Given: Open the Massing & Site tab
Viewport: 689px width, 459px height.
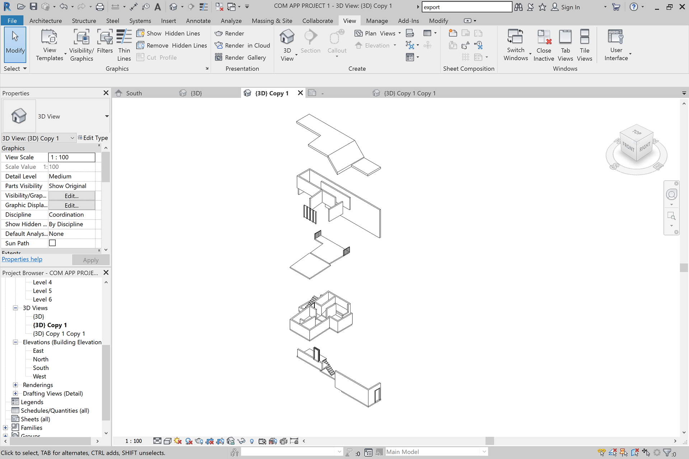Looking at the screenshot, I should pos(272,21).
